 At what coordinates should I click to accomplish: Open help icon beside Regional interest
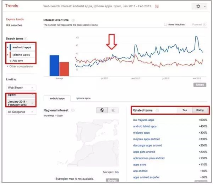click(73, 110)
